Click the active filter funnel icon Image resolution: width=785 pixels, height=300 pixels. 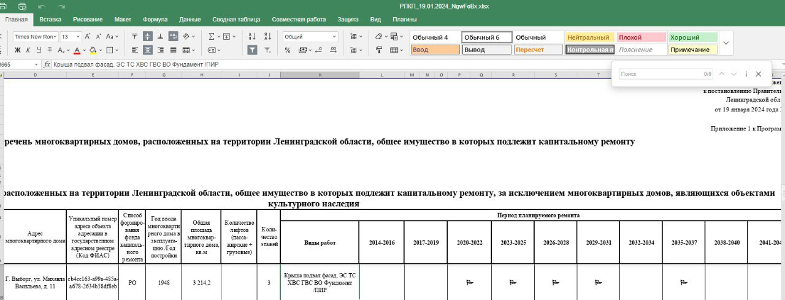[252, 50]
